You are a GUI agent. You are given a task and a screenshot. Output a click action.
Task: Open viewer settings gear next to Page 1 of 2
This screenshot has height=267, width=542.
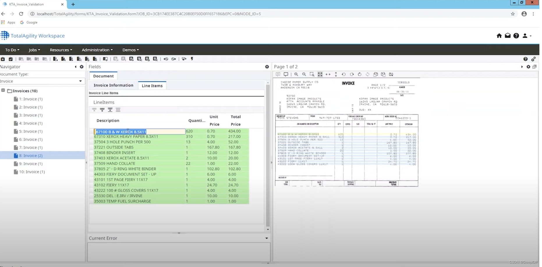click(528, 67)
